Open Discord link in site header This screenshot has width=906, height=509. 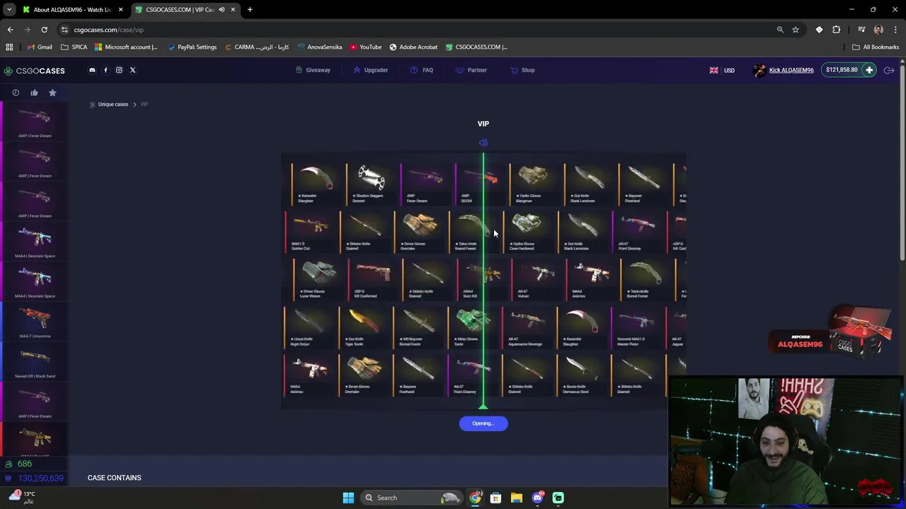[92, 70]
